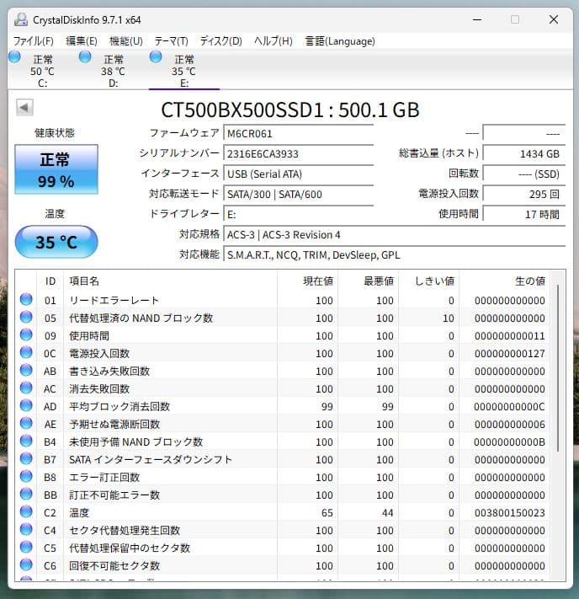Switch to drive D: at 38 °C
This screenshot has height=599, width=579.
click(113, 71)
